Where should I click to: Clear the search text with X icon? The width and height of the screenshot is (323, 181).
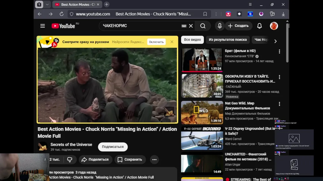(x=191, y=26)
